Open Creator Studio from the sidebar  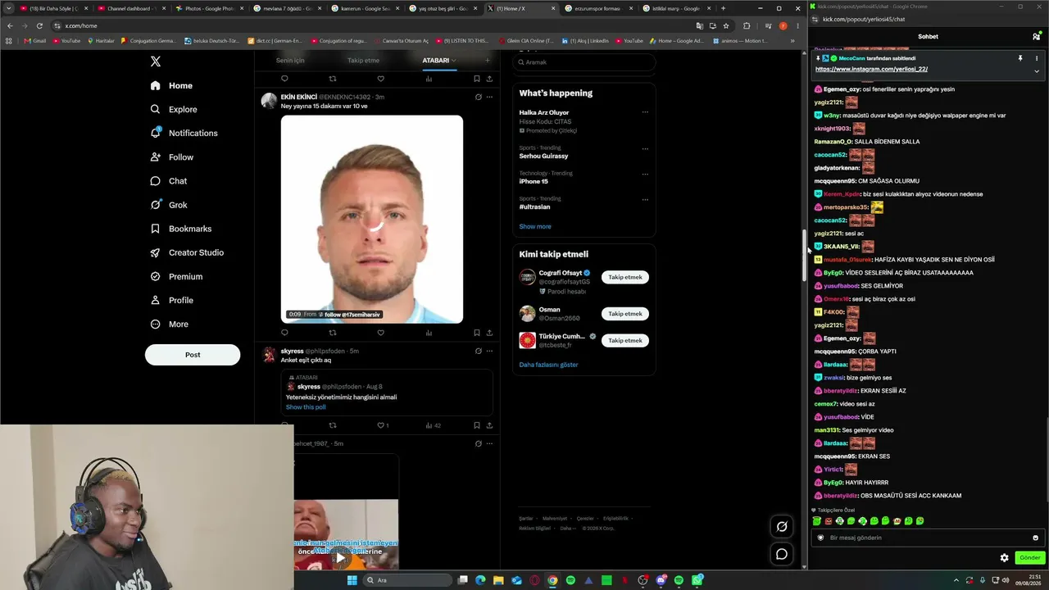click(x=187, y=252)
